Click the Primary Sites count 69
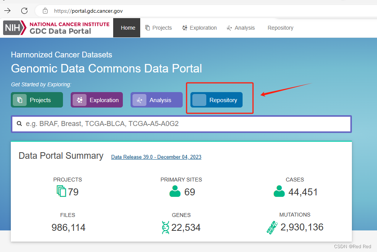The width and height of the screenshot is (377, 252). (190, 192)
